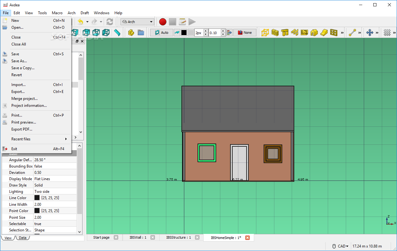Select the Draft line tool
The height and width of the screenshot is (251, 397).
[352, 33]
